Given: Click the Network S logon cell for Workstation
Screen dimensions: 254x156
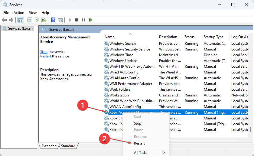Looking at the screenshot, I should [x=239, y=95].
